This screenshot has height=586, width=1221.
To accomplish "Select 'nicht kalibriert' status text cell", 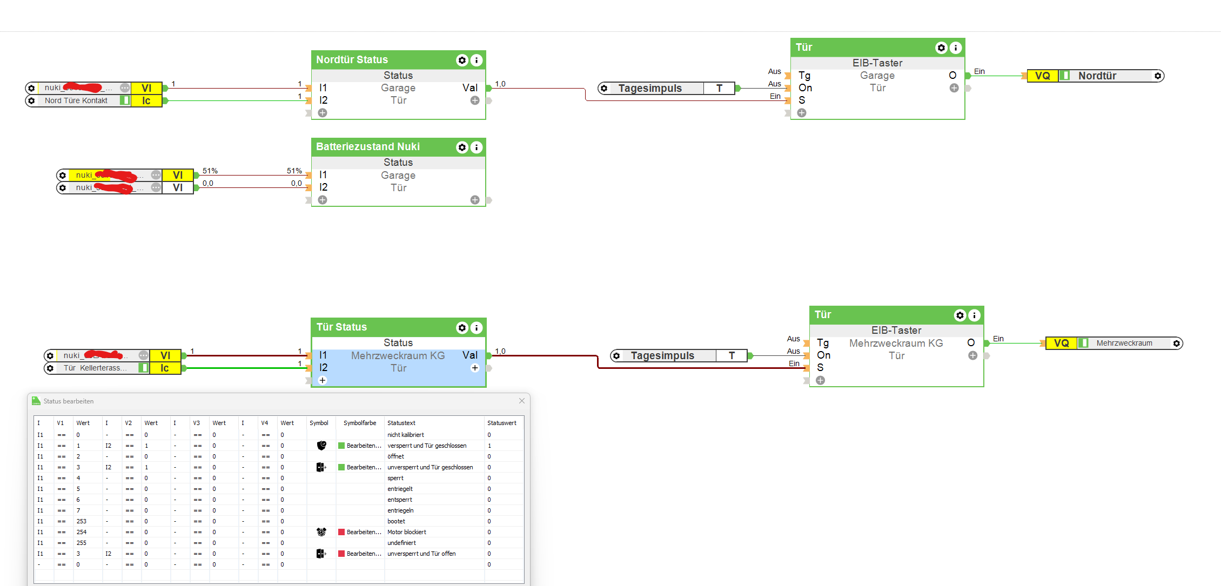I will tap(406, 435).
